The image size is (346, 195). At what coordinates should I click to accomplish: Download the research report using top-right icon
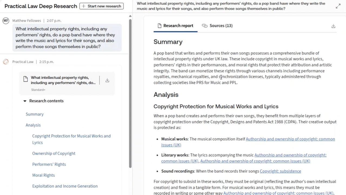click(333, 26)
